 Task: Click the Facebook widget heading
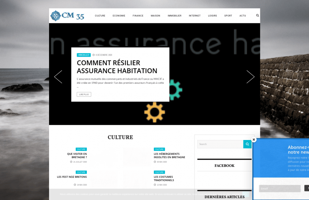(x=224, y=166)
